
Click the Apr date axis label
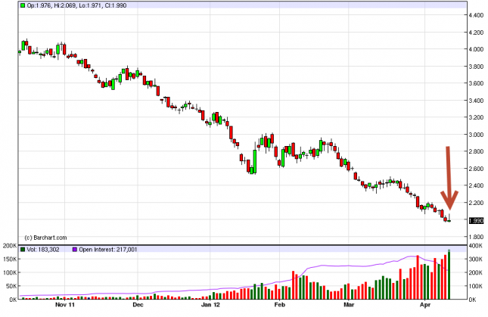(424, 305)
